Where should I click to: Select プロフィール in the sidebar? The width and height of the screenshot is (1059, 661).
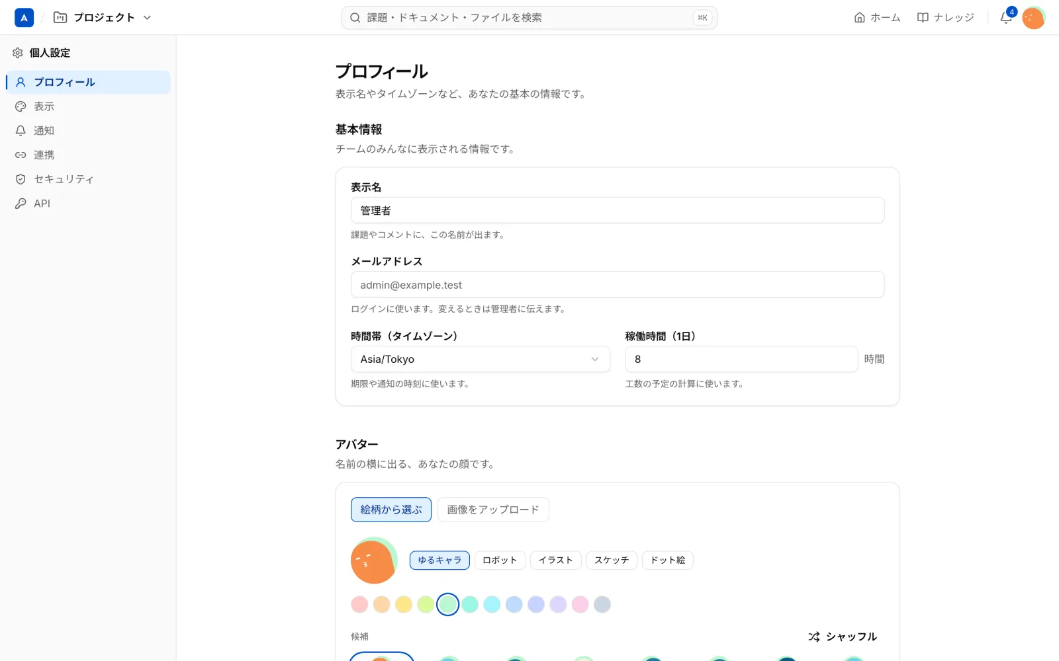(88, 82)
